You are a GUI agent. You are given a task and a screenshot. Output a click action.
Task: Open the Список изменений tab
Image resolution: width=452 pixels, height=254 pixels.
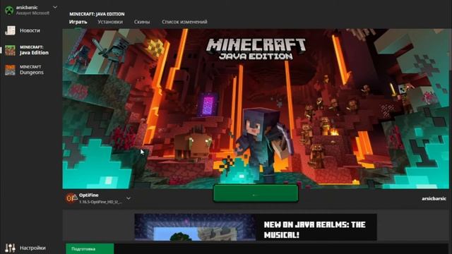[184, 22]
